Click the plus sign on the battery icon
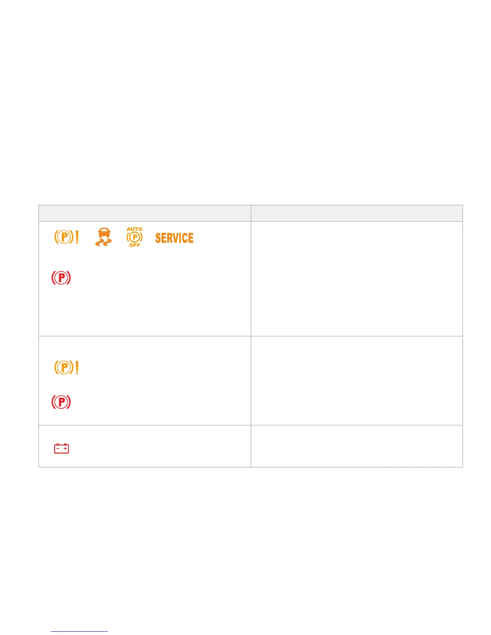 (x=65, y=449)
